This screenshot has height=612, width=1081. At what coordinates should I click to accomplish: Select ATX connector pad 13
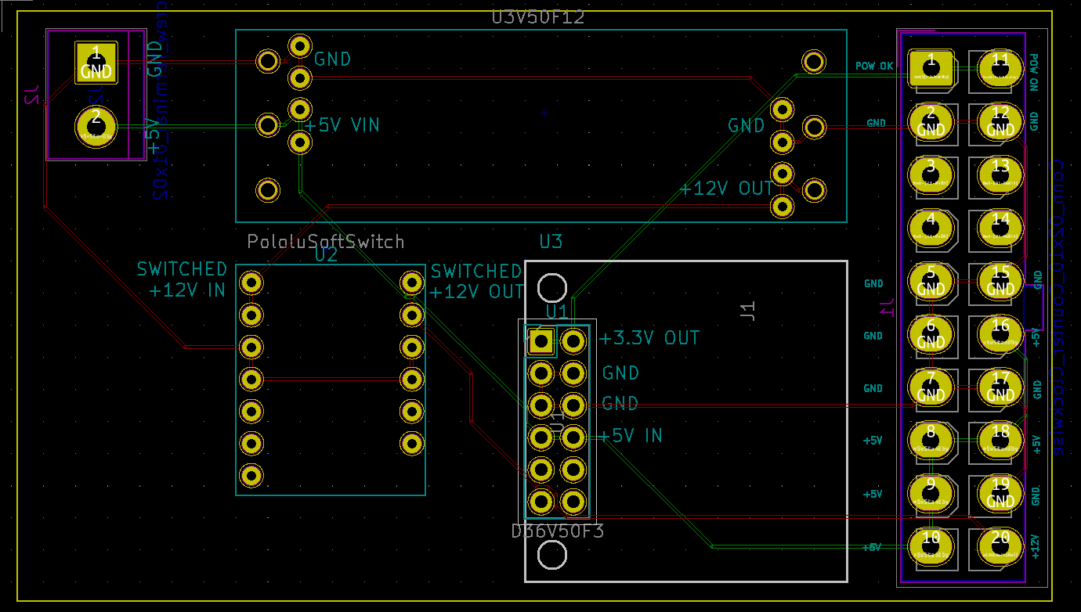coord(1000,174)
